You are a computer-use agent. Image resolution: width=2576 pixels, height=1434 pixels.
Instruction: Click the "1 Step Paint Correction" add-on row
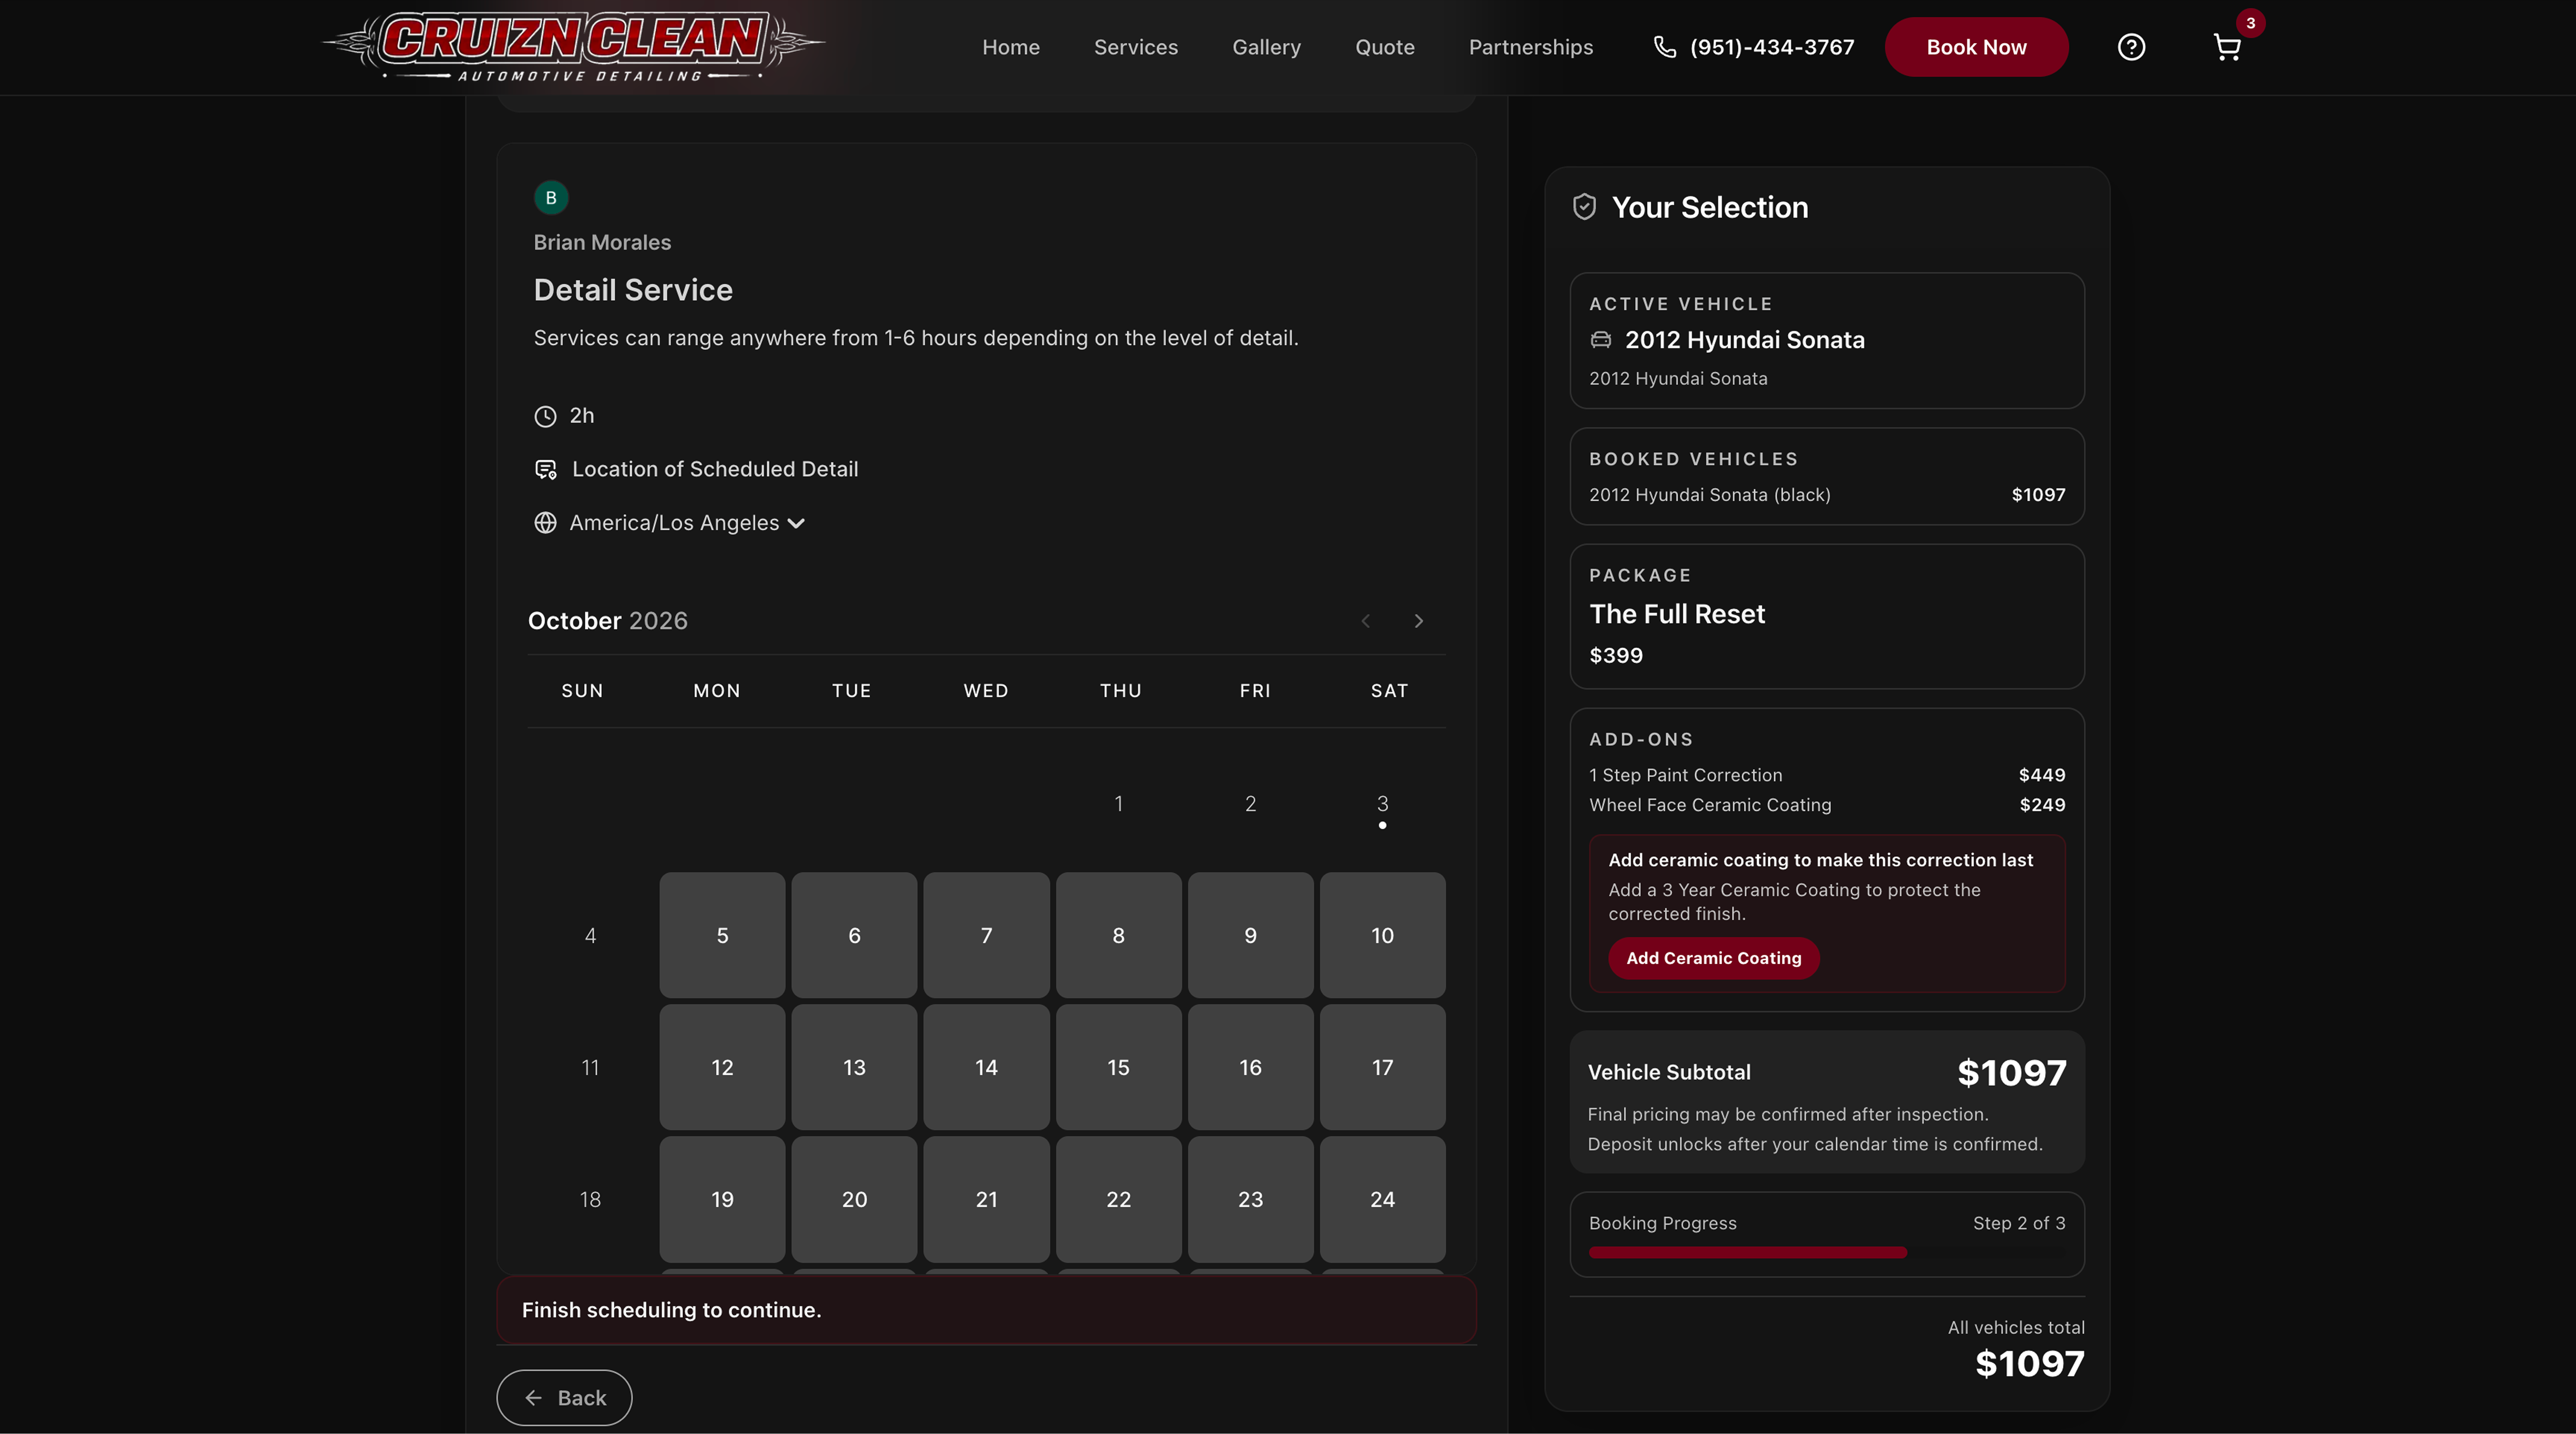[1826, 775]
